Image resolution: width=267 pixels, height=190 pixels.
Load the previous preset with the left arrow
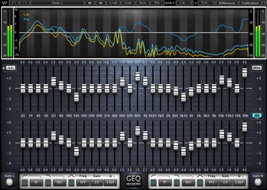pos(90,3)
